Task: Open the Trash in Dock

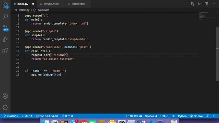Action: (174, 122)
